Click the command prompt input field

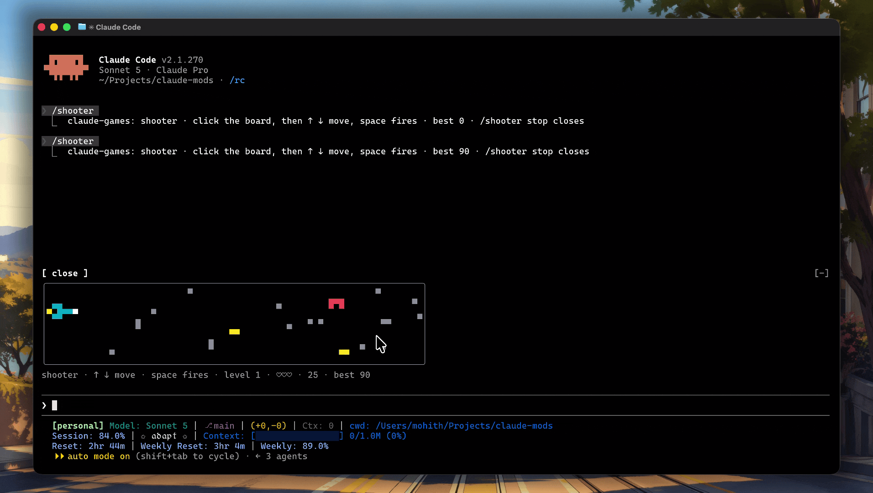pos(436,405)
